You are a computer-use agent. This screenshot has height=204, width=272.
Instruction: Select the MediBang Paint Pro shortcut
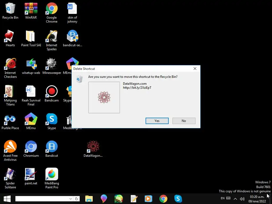pyautogui.click(x=52, y=178)
